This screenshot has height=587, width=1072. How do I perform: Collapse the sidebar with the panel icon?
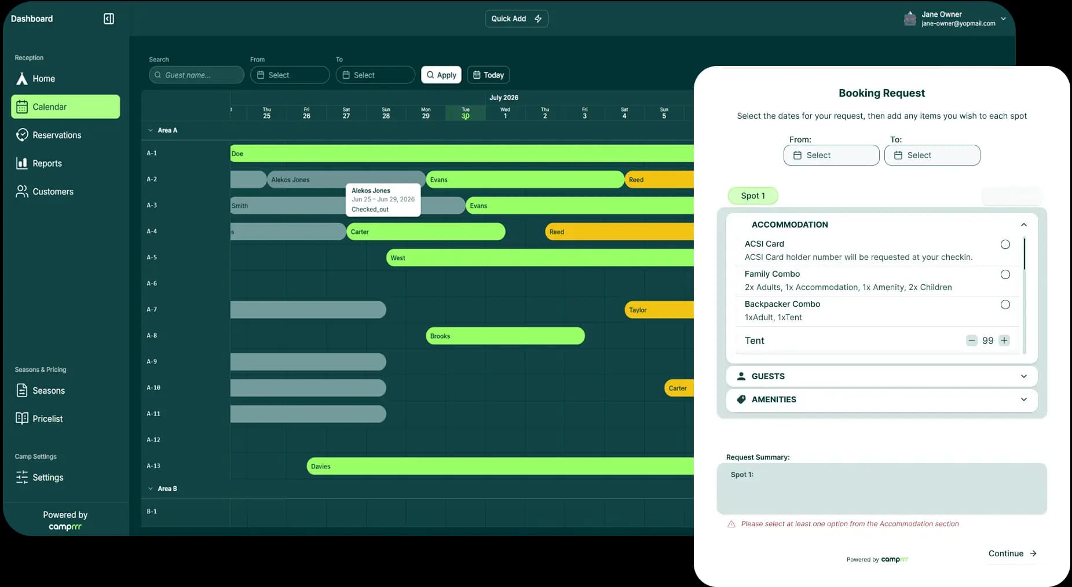click(x=109, y=19)
